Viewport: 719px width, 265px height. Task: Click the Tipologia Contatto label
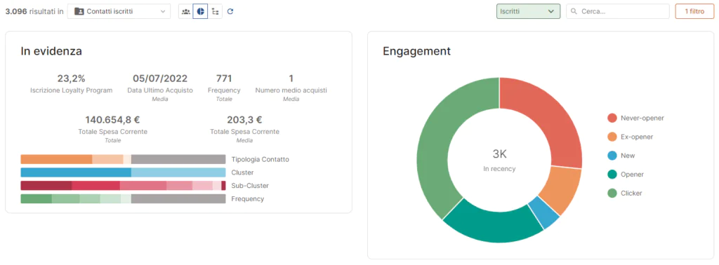[x=260, y=160]
